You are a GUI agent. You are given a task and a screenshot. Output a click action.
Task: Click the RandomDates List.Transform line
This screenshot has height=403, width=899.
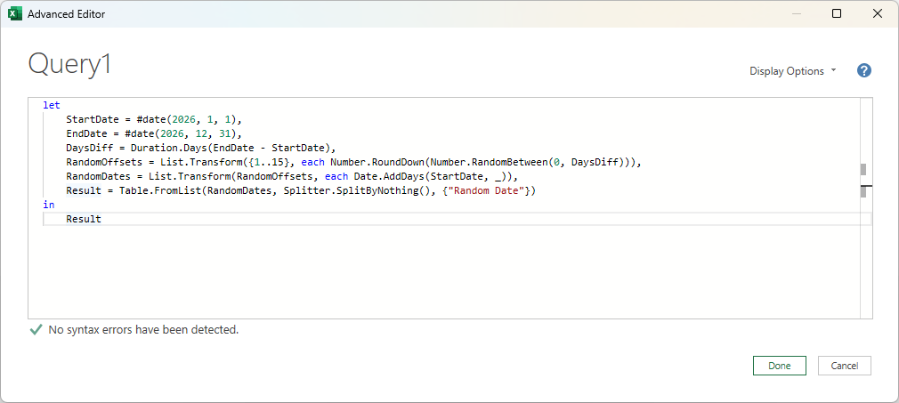coord(292,176)
